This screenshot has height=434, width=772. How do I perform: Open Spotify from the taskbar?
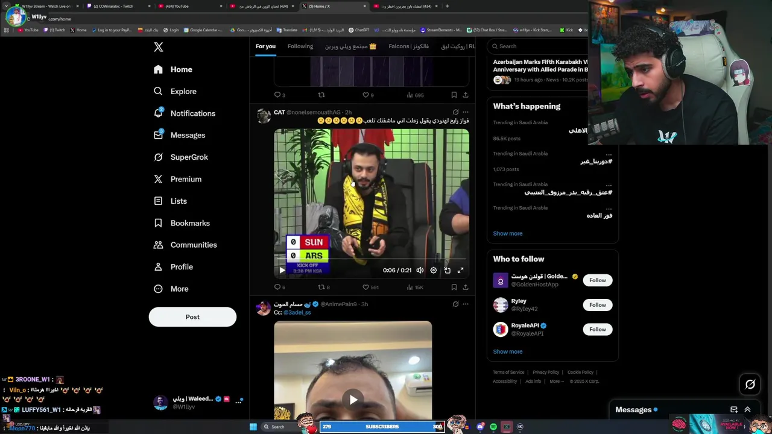click(x=493, y=427)
